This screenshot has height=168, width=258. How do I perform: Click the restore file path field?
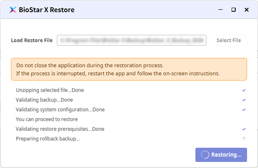coord(132,40)
